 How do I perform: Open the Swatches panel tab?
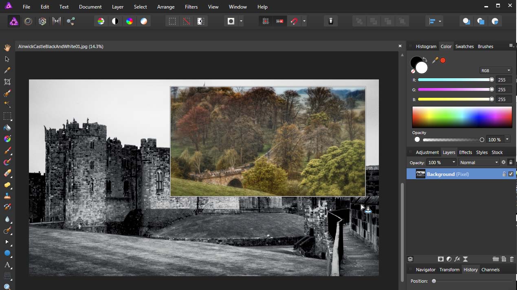[x=464, y=46]
